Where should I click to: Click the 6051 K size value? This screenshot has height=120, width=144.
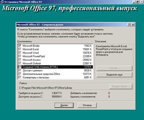click(x=88, y=78)
